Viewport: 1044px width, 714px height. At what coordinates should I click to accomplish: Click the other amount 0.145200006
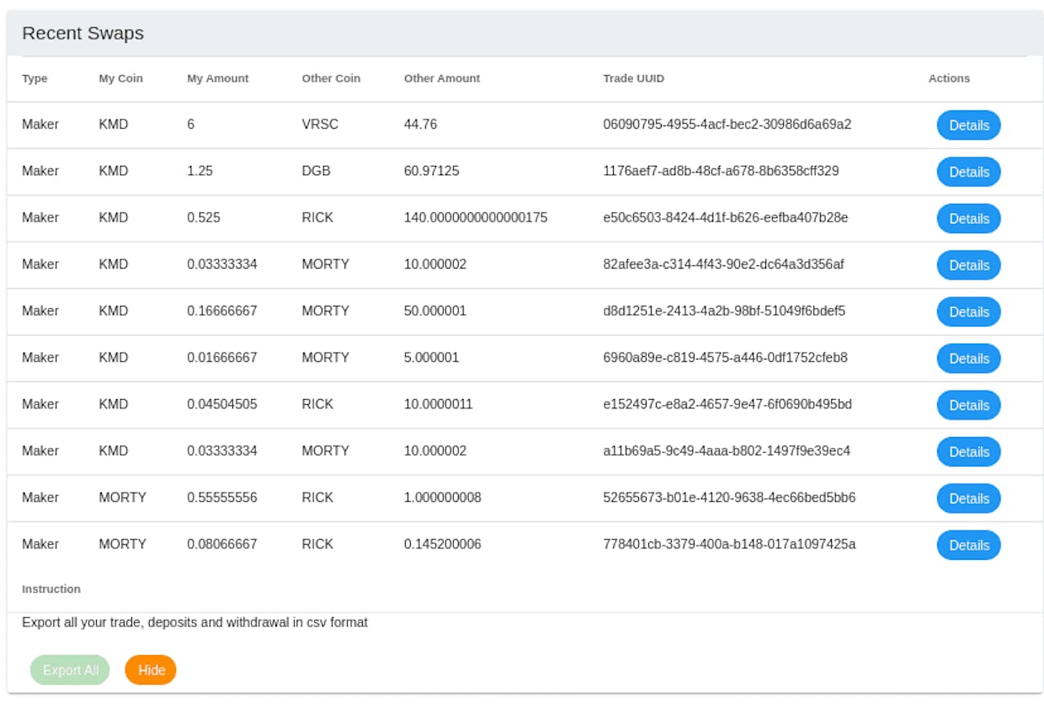(442, 544)
